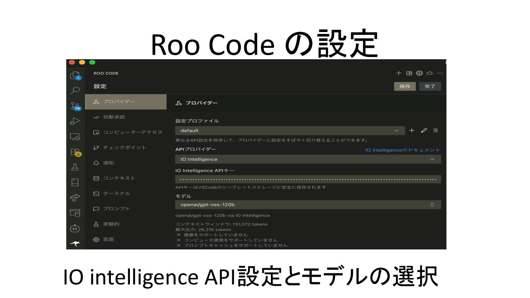
Task: Select the 言語 settings tab
Action: click(x=126, y=240)
